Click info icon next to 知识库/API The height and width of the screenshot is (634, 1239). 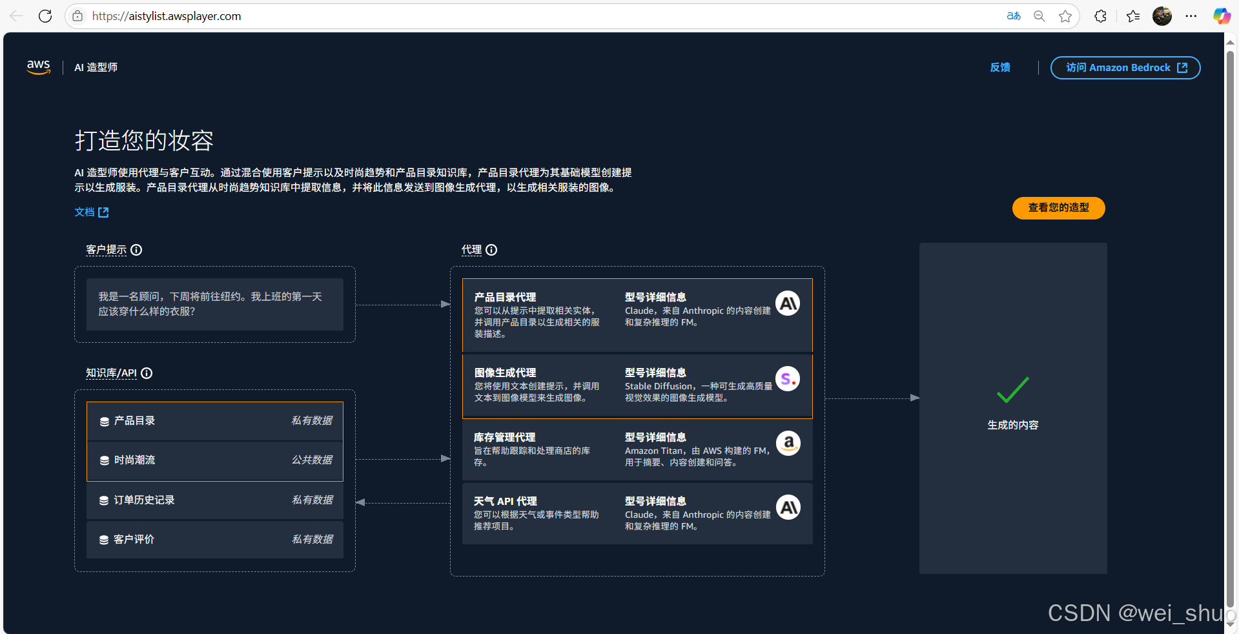[x=147, y=373]
